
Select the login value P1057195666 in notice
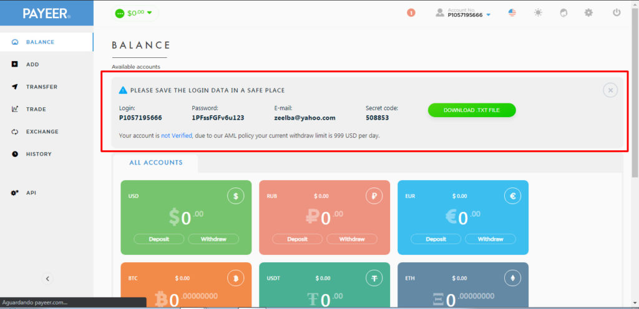(x=140, y=118)
